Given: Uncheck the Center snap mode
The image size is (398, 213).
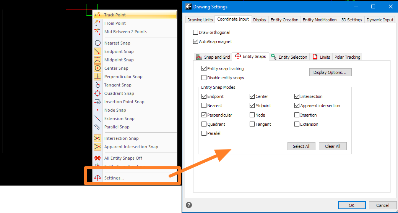Looking at the screenshot, I should 252,96.
